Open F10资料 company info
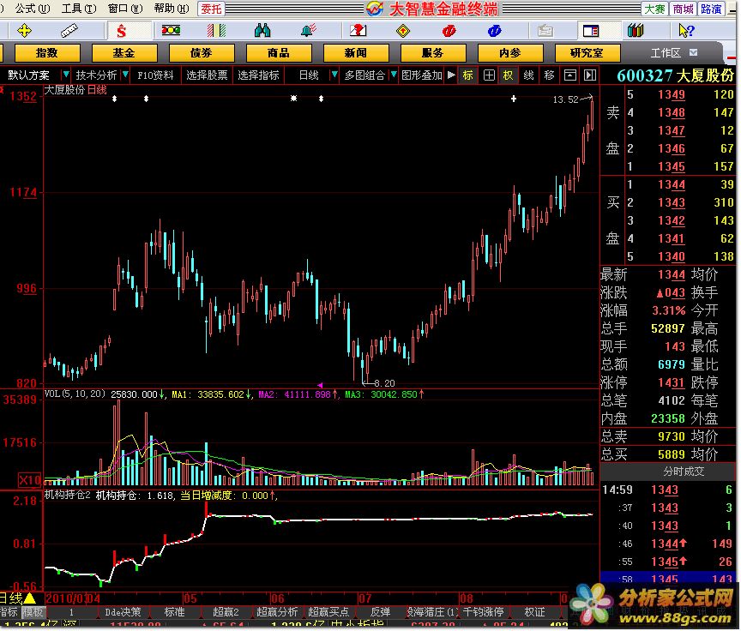741x631 pixels. coord(155,75)
